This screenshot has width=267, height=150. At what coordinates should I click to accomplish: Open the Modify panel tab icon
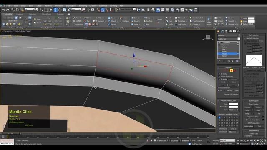click(x=222, y=32)
